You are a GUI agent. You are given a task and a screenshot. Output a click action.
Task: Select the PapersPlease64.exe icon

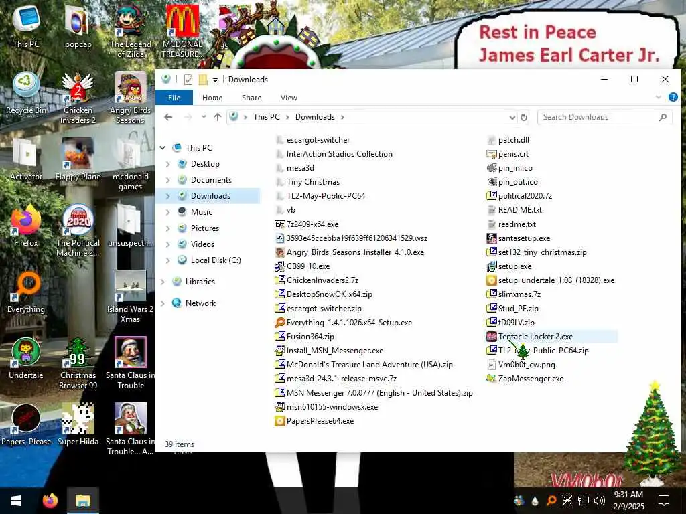click(x=279, y=421)
